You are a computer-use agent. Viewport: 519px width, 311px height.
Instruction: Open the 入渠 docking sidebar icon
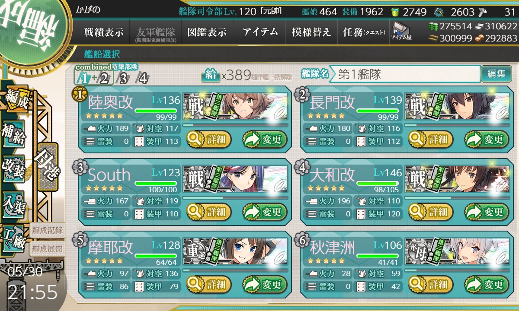click(13, 203)
